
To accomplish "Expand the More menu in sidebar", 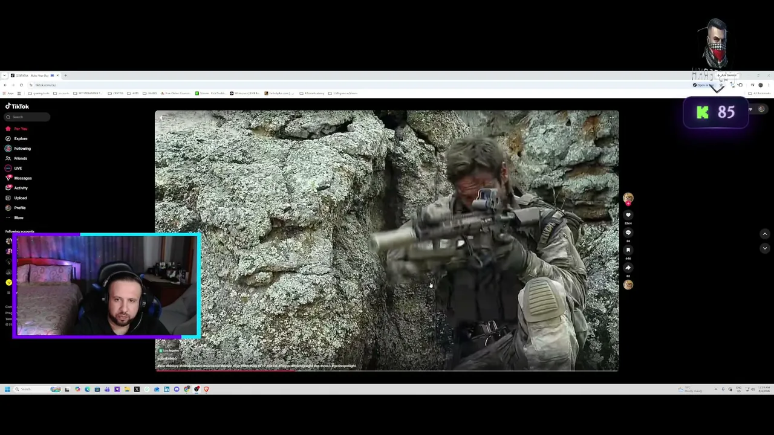I will click(15, 217).
